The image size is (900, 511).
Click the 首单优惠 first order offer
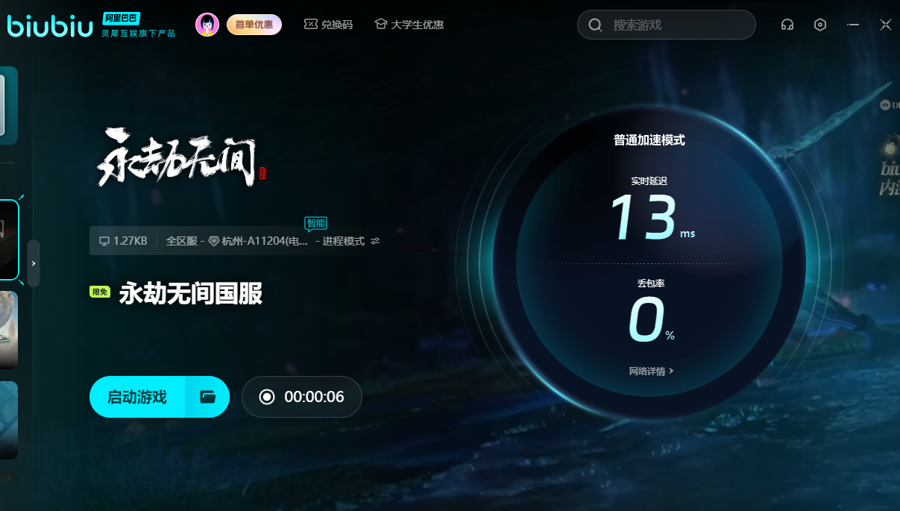pyautogui.click(x=254, y=25)
